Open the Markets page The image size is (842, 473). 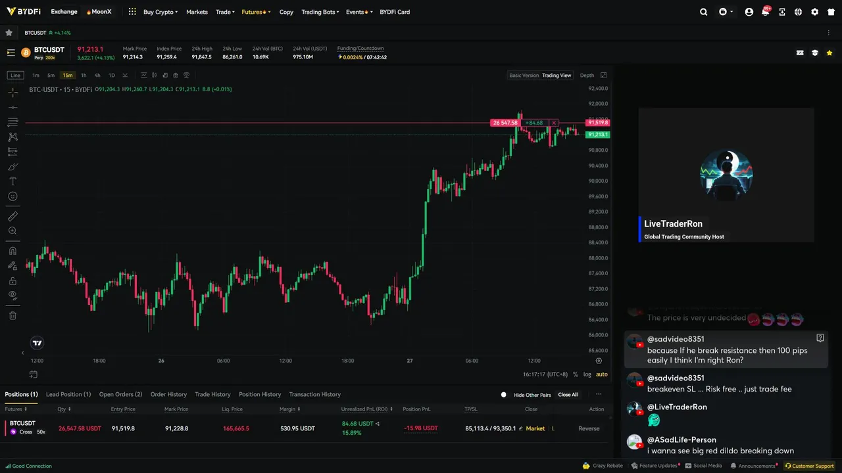click(x=197, y=12)
